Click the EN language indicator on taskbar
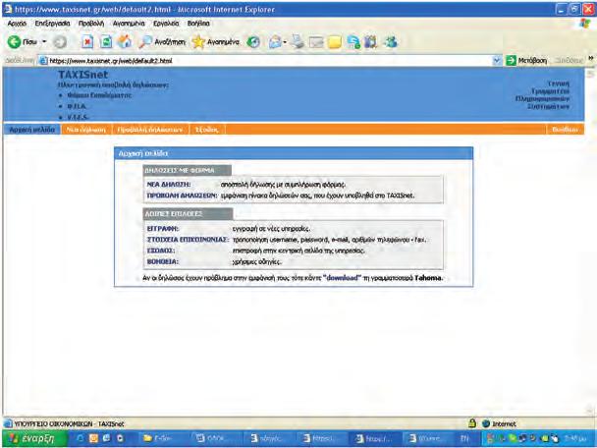Screen dimensions: 597x448 coord(464,439)
